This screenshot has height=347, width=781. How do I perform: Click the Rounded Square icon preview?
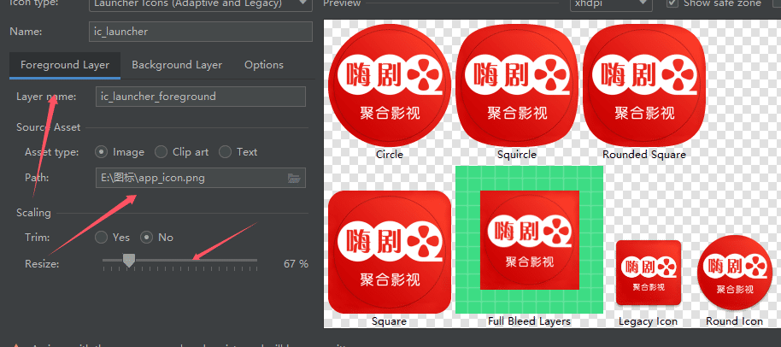point(643,85)
